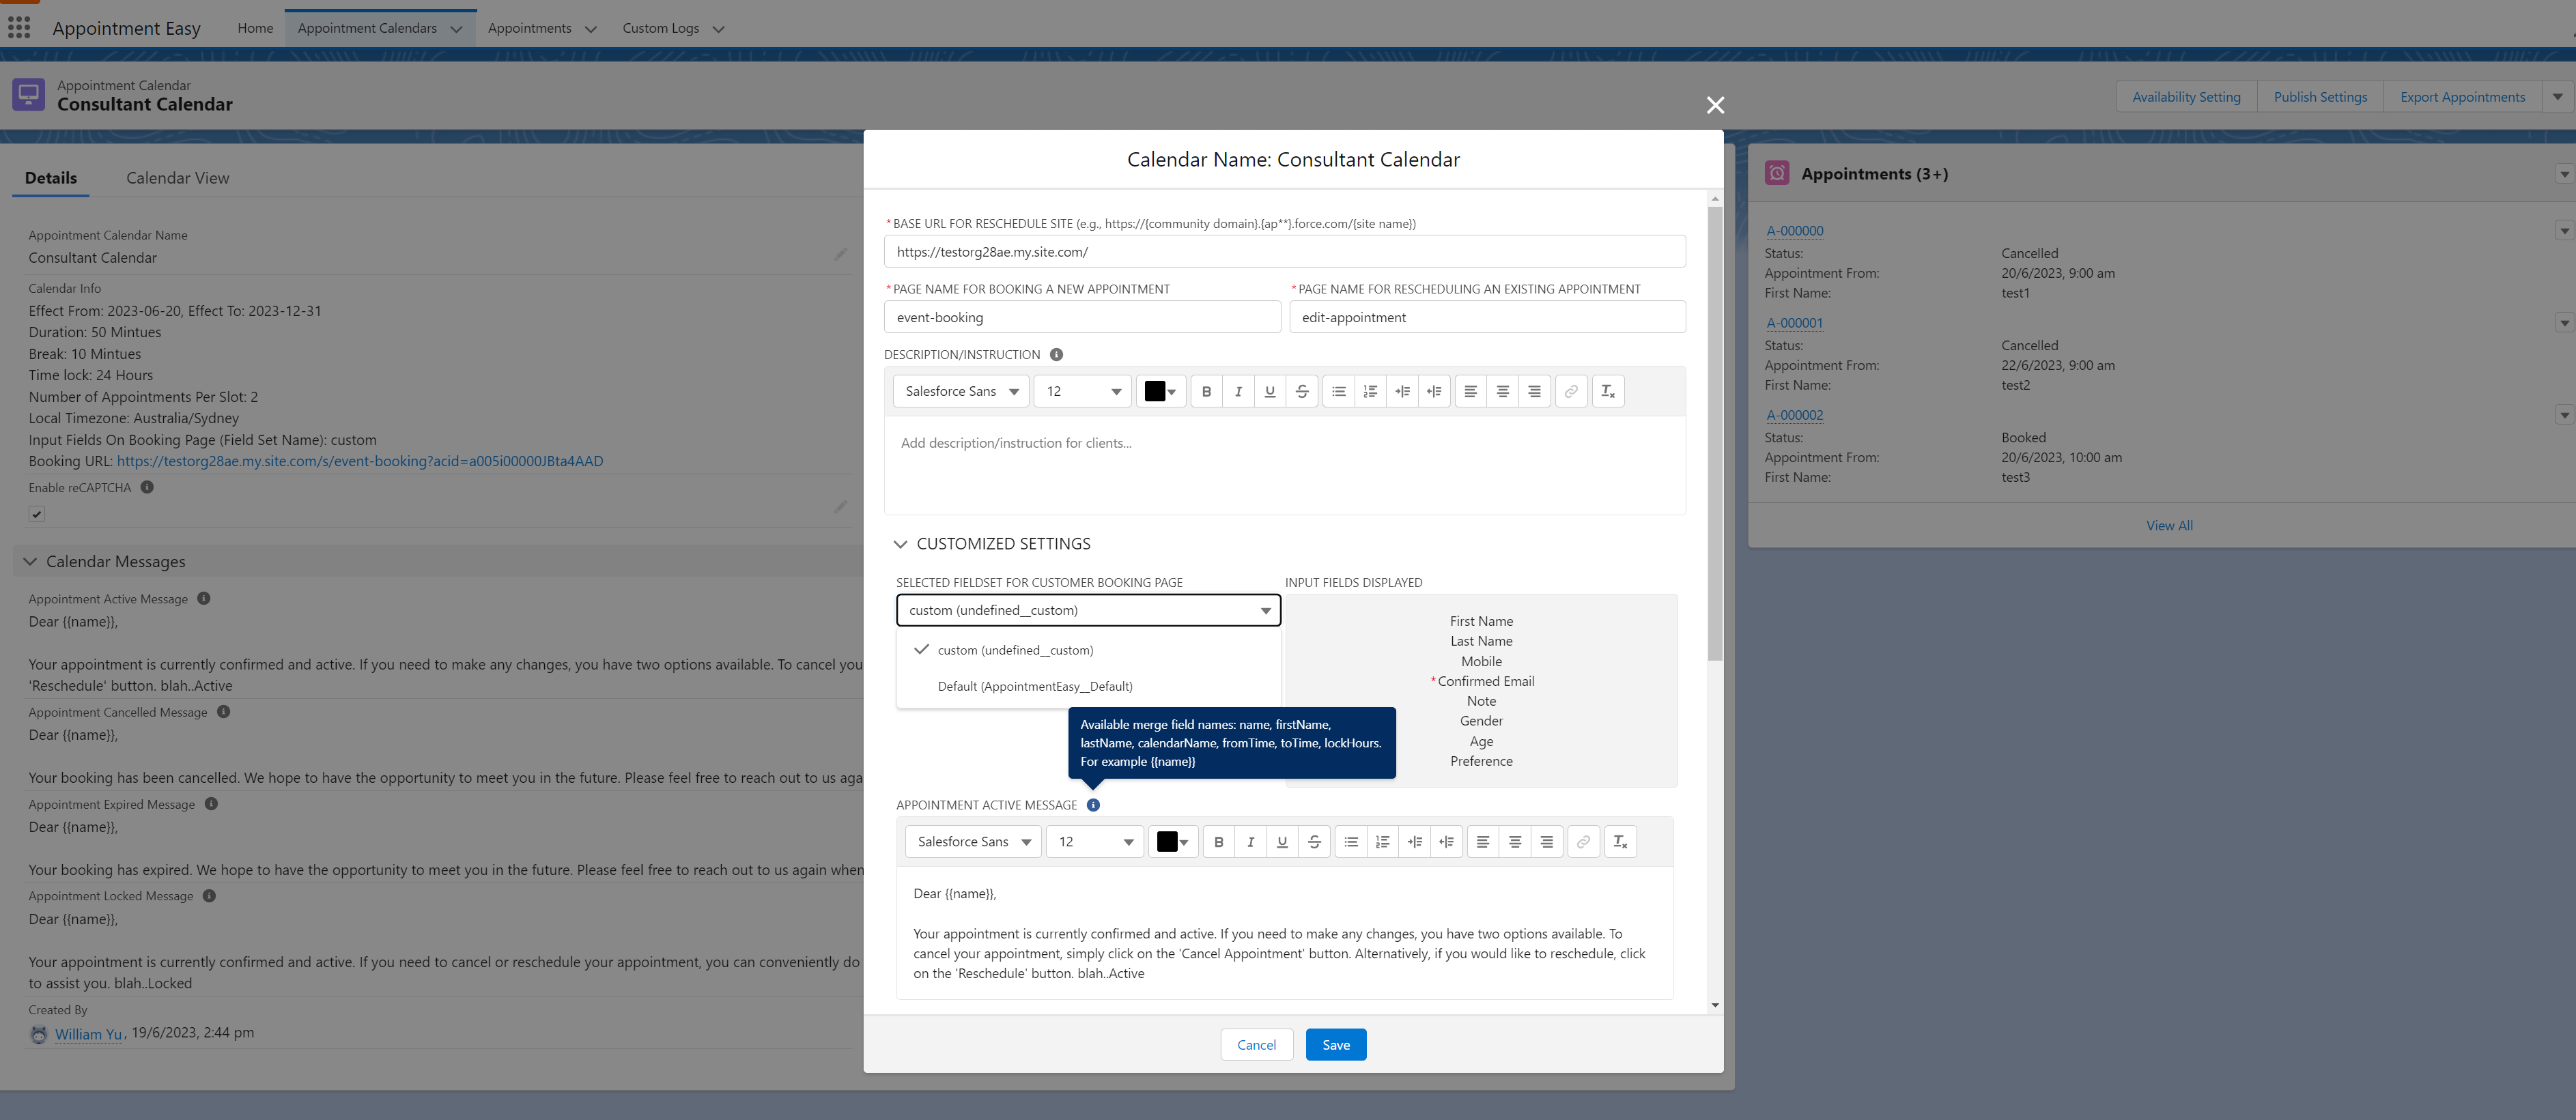Open the App Launcher grid icon
Image resolution: width=2576 pixels, height=1120 pixels.
pos(19,28)
